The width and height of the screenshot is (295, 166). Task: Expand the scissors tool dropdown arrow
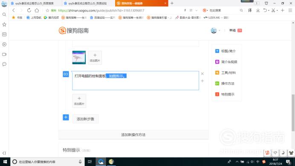coord(277,11)
